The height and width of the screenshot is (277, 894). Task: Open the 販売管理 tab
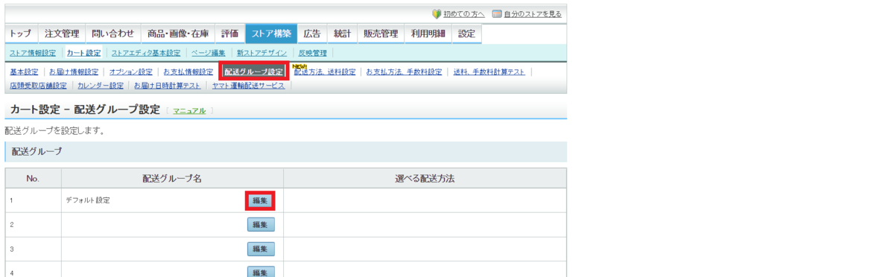(x=381, y=34)
